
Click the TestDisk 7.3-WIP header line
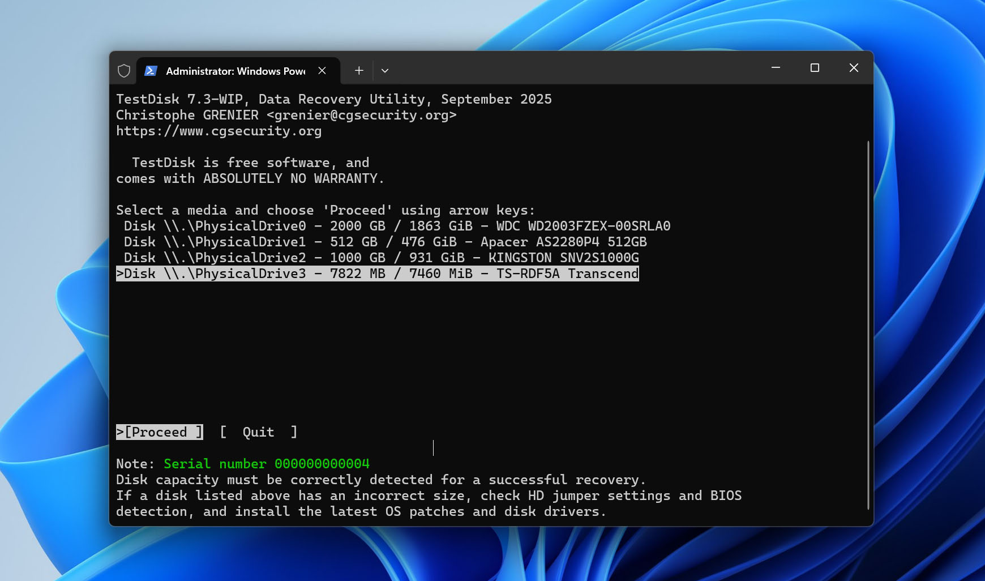point(334,99)
